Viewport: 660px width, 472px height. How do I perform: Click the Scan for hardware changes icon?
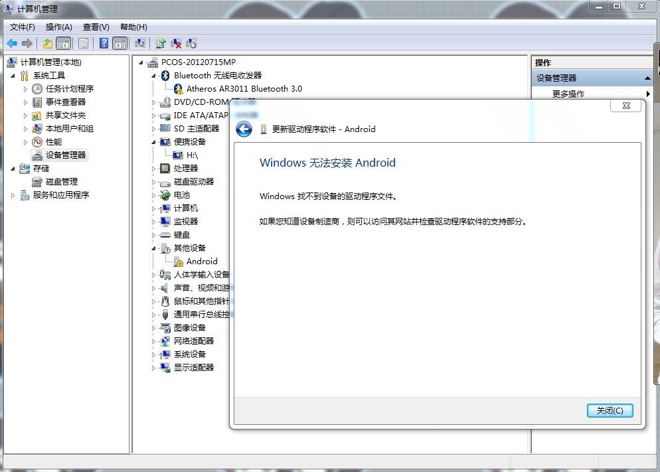[x=139, y=43]
